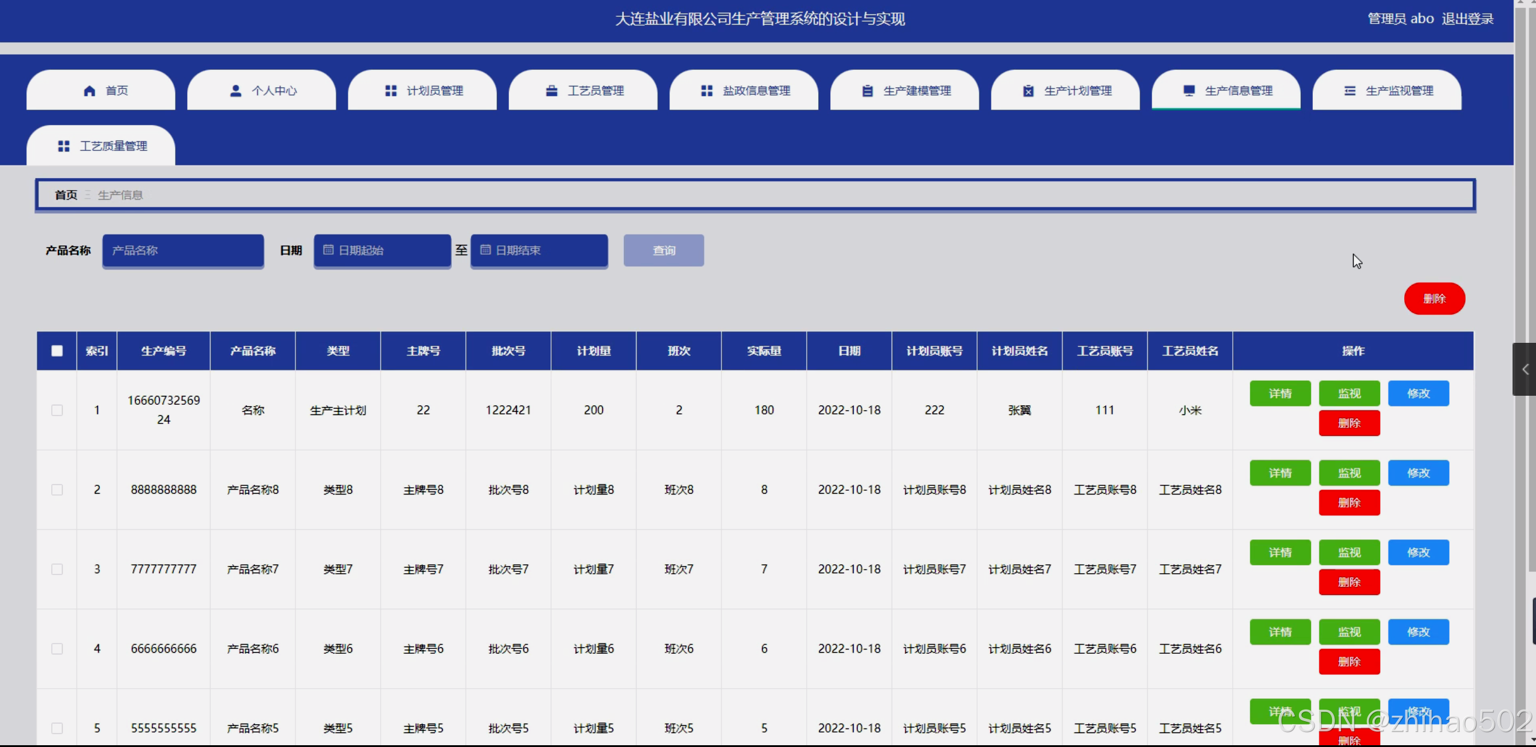
Task: Click 退出登录 to log out
Action: (x=1467, y=19)
